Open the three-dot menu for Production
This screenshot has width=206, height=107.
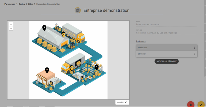(x=194, y=48)
